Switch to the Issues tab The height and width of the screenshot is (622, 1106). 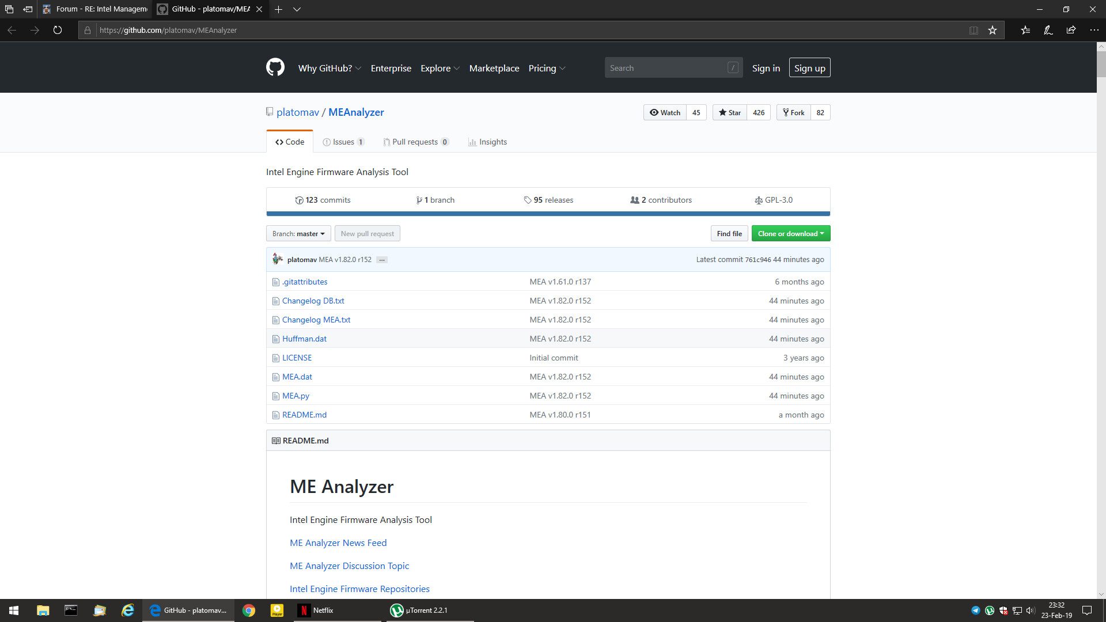343,142
